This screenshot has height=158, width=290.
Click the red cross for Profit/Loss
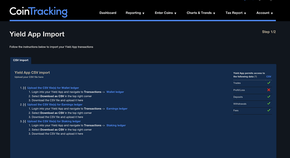(x=269, y=90)
